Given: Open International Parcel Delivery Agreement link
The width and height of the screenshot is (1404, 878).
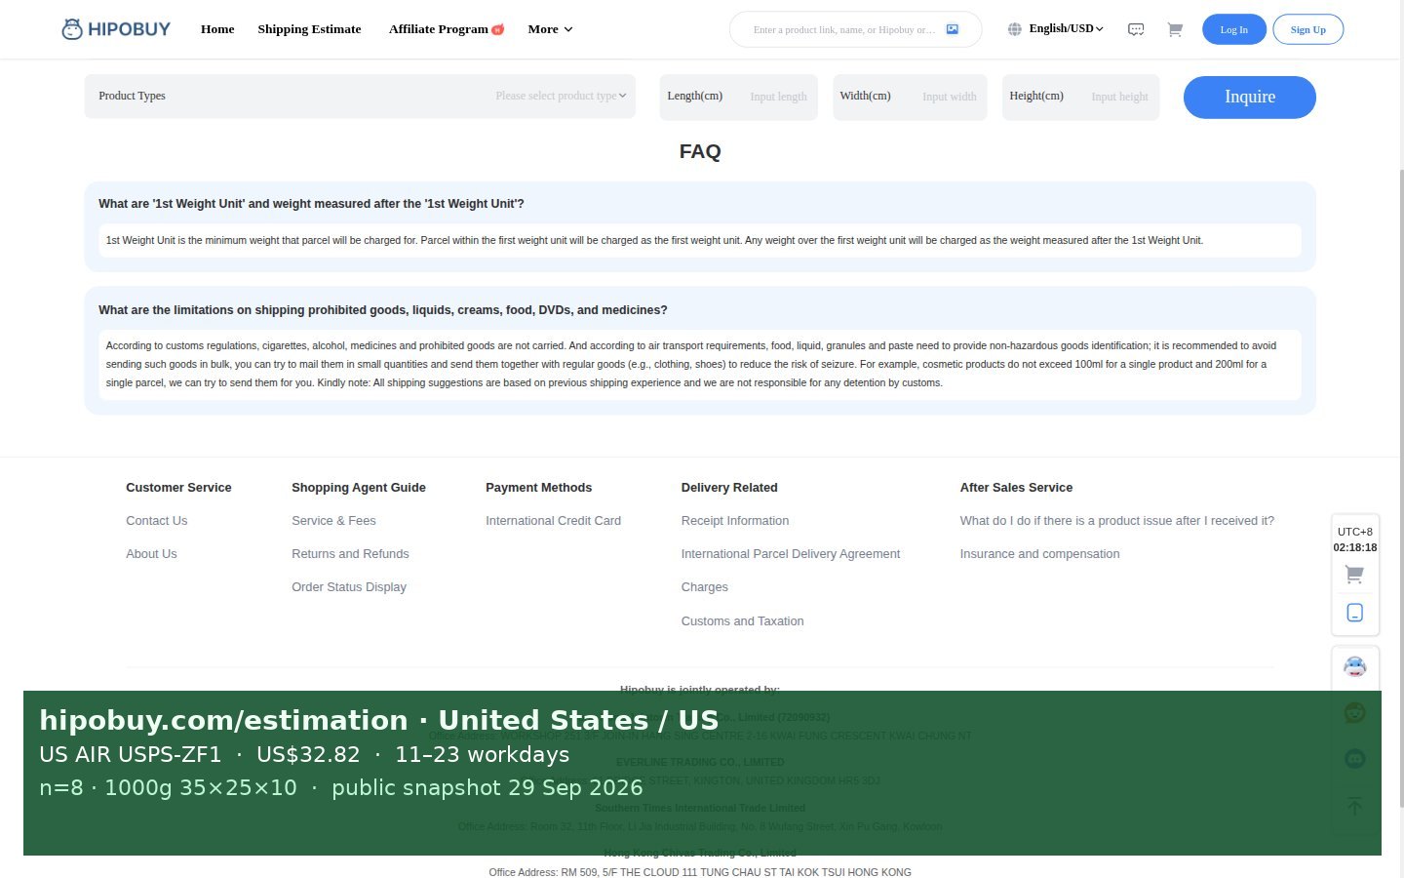Looking at the screenshot, I should coord(791,554).
